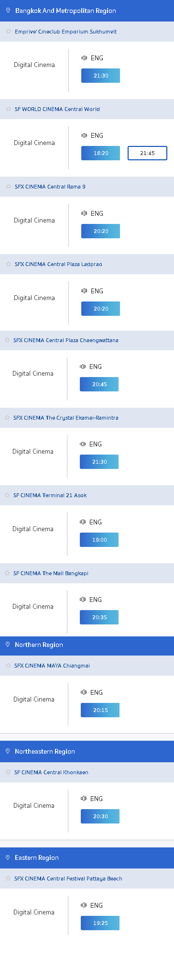Click the star for SFX CINEMA MAYA Chiangmai
The height and width of the screenshot is (957, 174).
pos(8,666)
